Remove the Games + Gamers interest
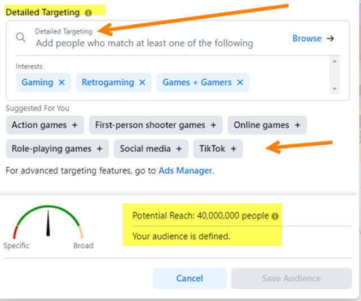361x301 pixels. [240, 82]
